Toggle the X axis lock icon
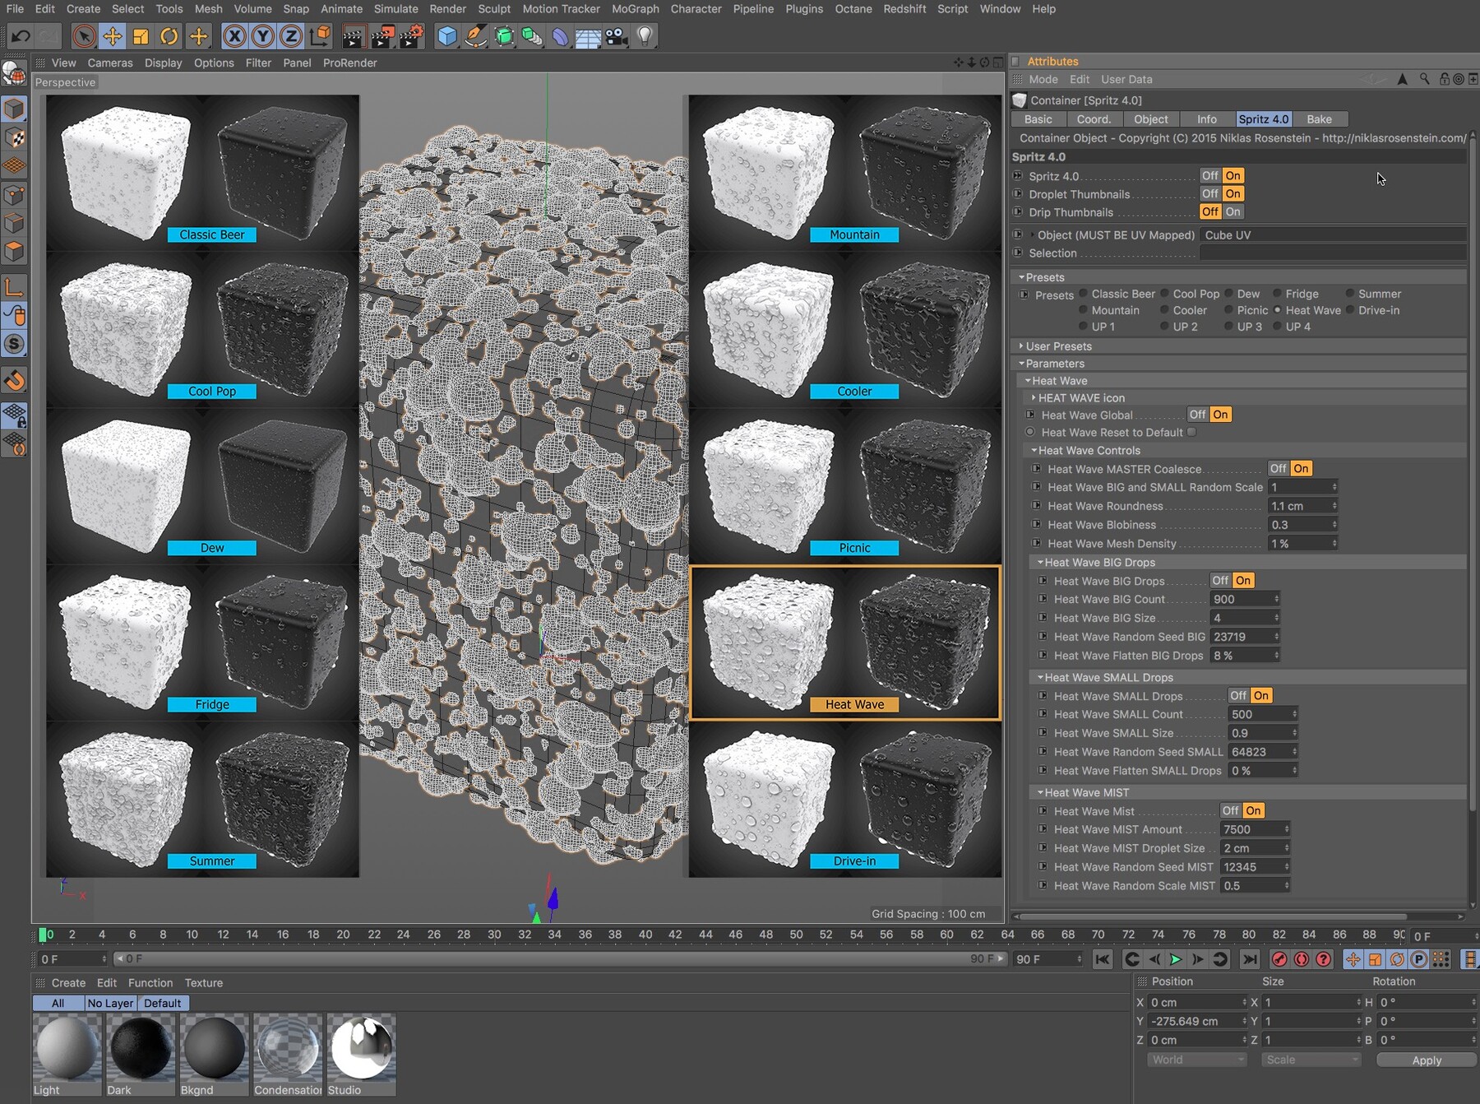The width and height of the screenshot is (1480, 1104). click(234, 36)
